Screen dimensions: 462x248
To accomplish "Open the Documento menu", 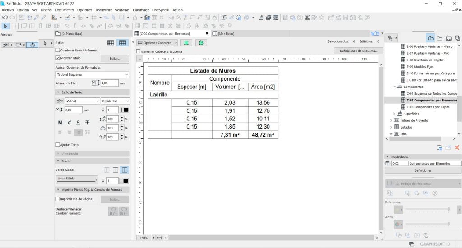I will 65,10.
